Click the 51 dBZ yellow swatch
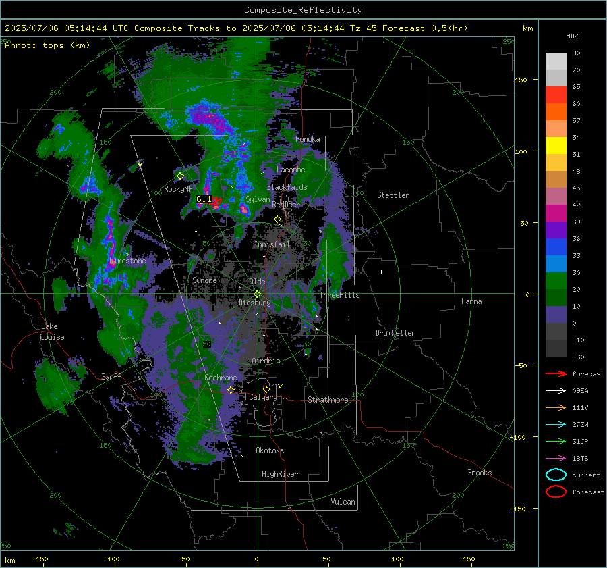The width and height of the screenshot is (607, 568). 556,145
